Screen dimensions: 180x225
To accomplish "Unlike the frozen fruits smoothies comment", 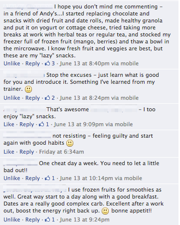I will pyautogui.click(x=12, y=220).
